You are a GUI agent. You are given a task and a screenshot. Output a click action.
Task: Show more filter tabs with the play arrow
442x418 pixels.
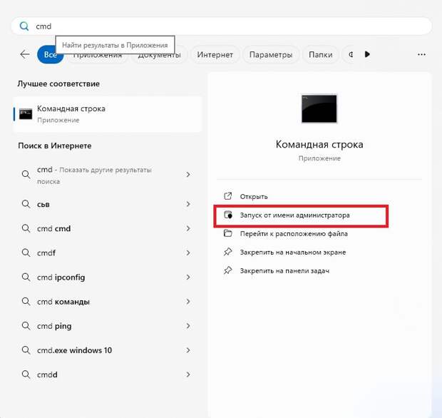point(367,54)
